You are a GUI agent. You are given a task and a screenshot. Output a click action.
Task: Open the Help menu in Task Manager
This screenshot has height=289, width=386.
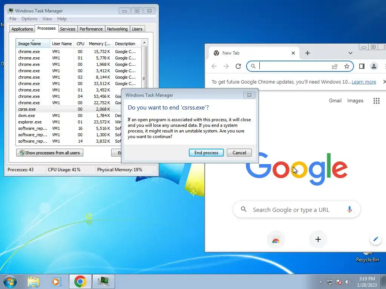click(62, 19)
